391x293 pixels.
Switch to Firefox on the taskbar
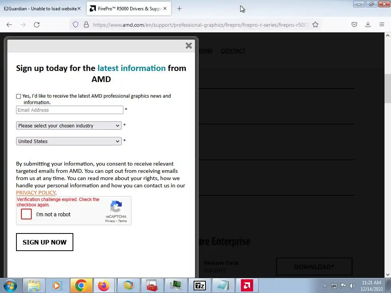105,285
